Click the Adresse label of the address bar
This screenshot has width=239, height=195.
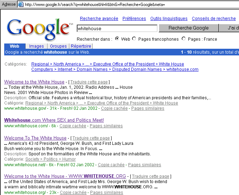[9, 4]
